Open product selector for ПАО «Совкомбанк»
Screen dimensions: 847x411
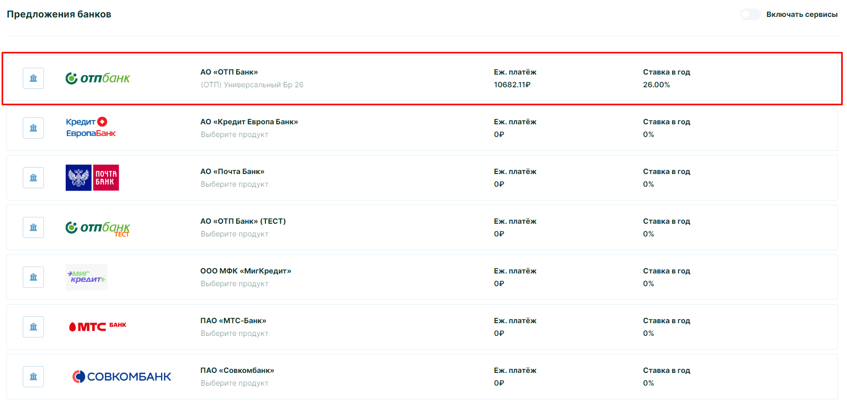point(234,383)
